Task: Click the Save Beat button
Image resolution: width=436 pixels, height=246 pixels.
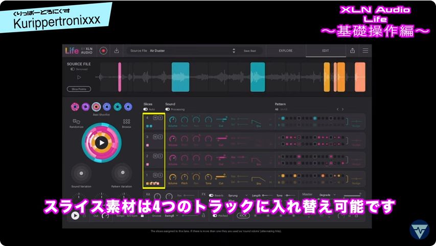Action: click(x=250, y=51)
